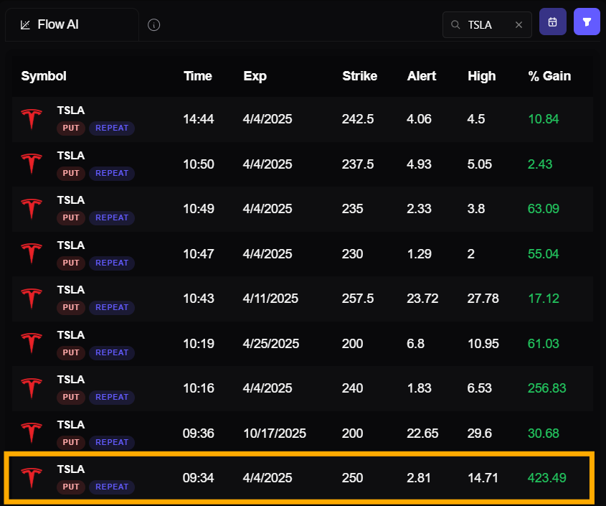The height and width of the screenshot is (506, 606).
Task: Click the 10.84 gain value
Action: 543,119
